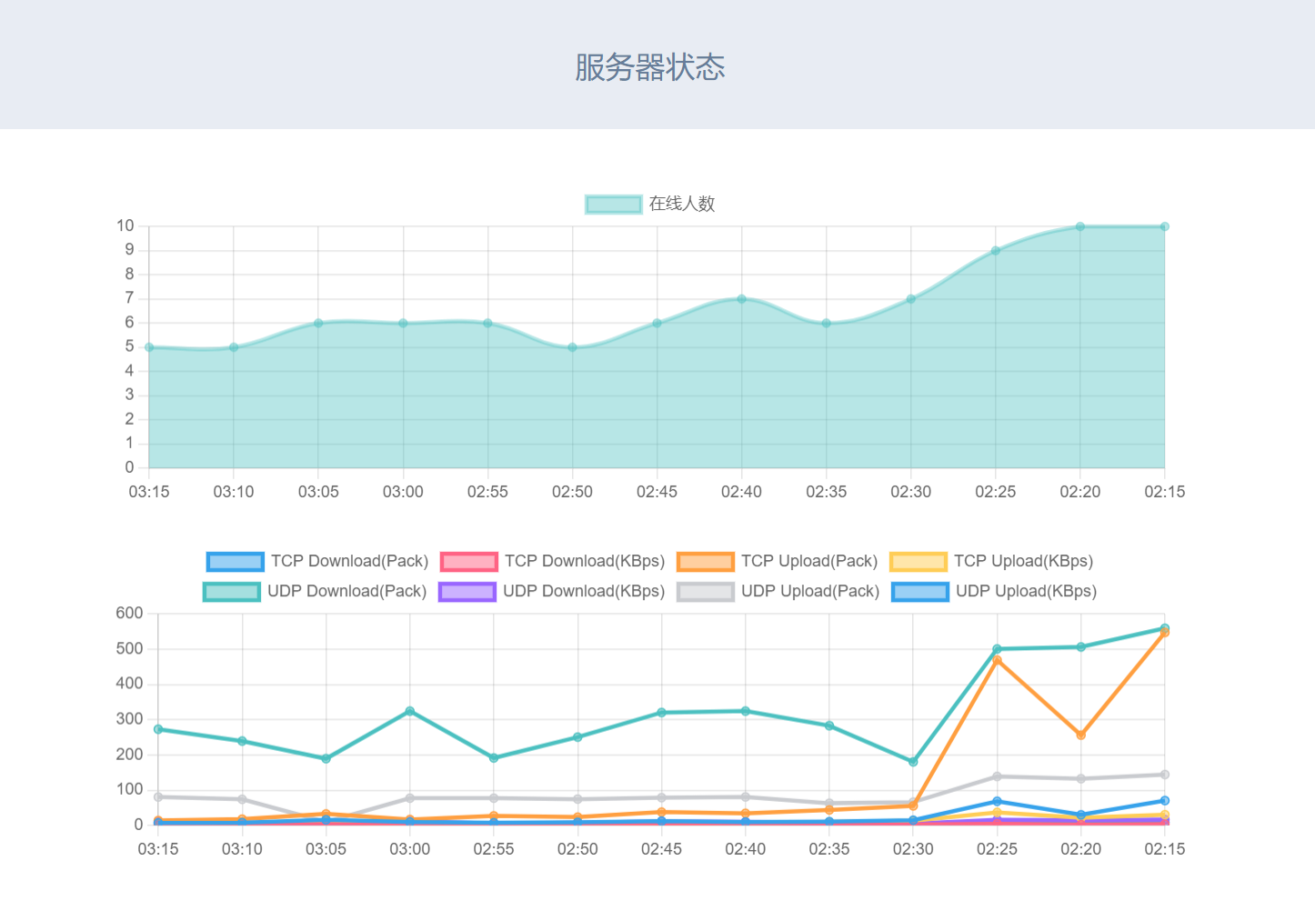The image size is (1315, 901).
Task: Click the 在线人数 legend label text
Action: 682,205
